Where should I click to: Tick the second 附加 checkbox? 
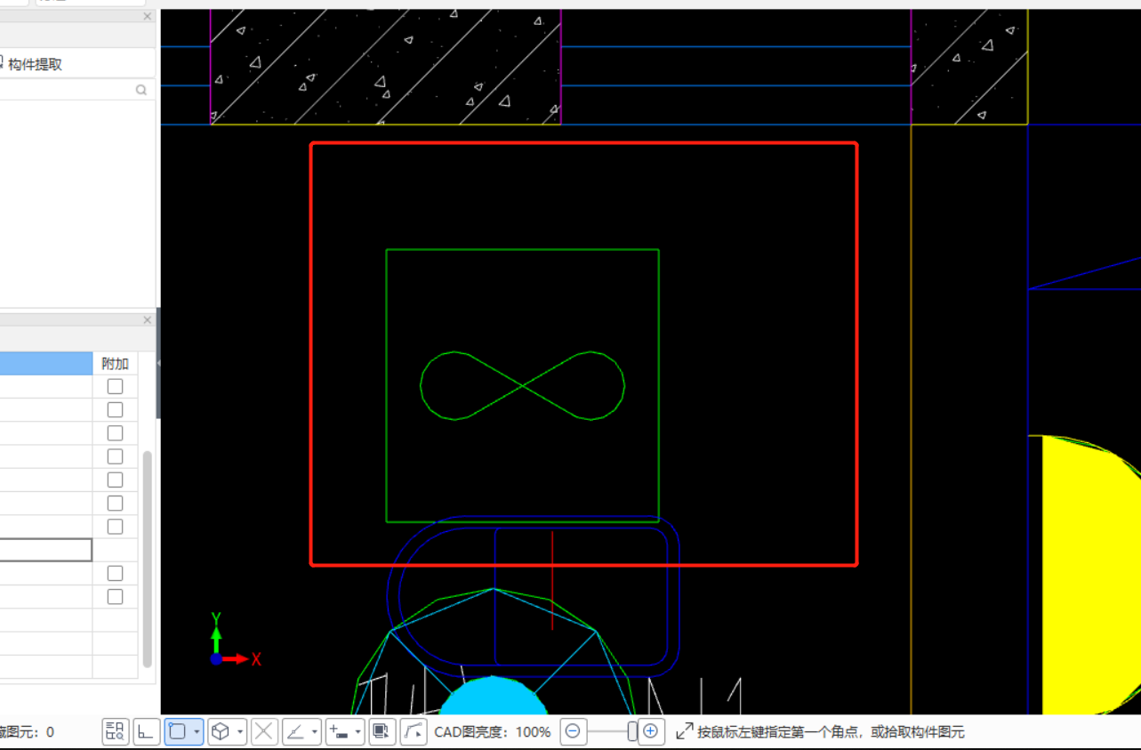coord(115,409)
